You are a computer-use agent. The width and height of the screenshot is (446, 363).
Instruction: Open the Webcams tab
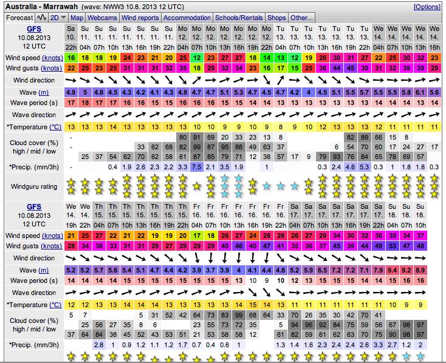click(x=103, y=18)
